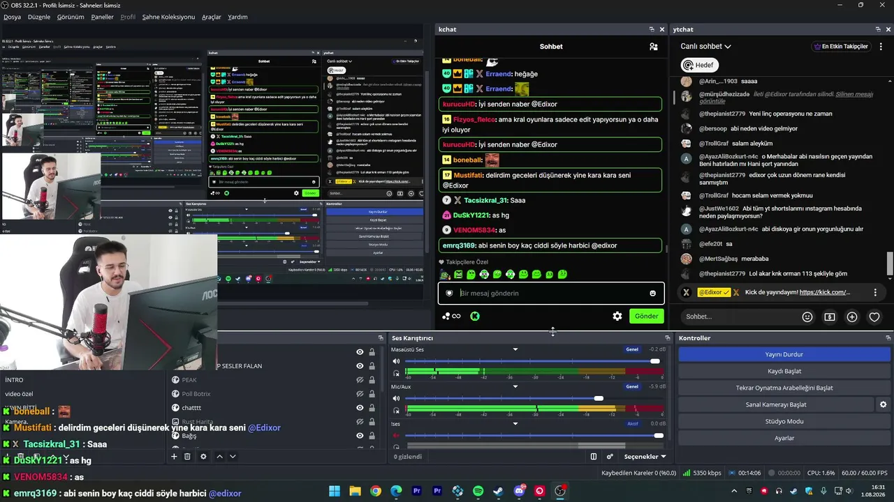894x502 pixels.
Task: Unmute the !ses red speaker icon
Action: 396,436
